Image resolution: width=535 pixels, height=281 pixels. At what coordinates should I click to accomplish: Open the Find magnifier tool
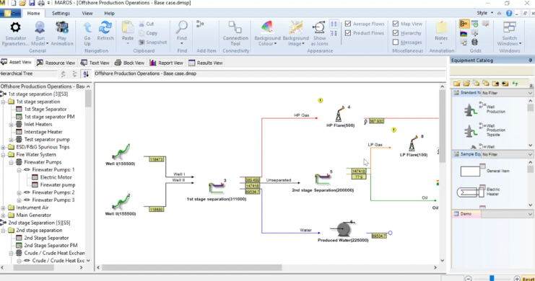[182, 27]
